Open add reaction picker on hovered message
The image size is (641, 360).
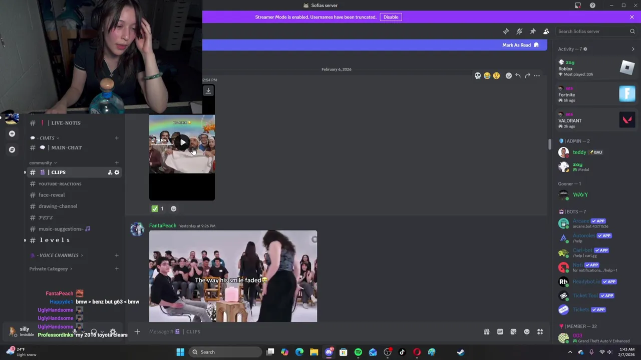coord(508,75)
